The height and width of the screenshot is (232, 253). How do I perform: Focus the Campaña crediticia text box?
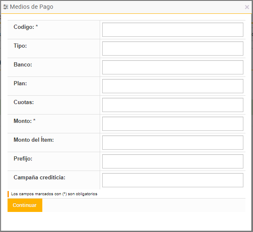(173, 180)
